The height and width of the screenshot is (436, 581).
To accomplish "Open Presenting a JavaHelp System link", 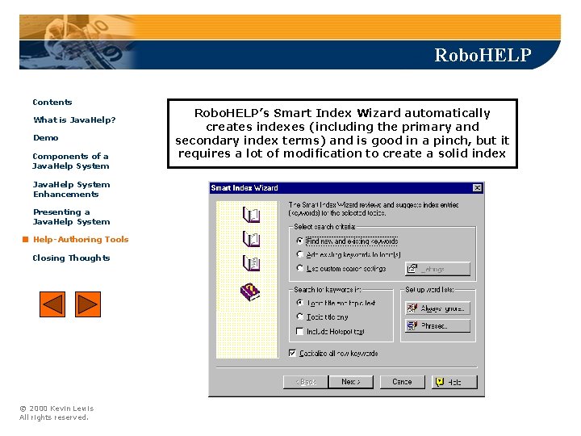I will click(72, 217).
